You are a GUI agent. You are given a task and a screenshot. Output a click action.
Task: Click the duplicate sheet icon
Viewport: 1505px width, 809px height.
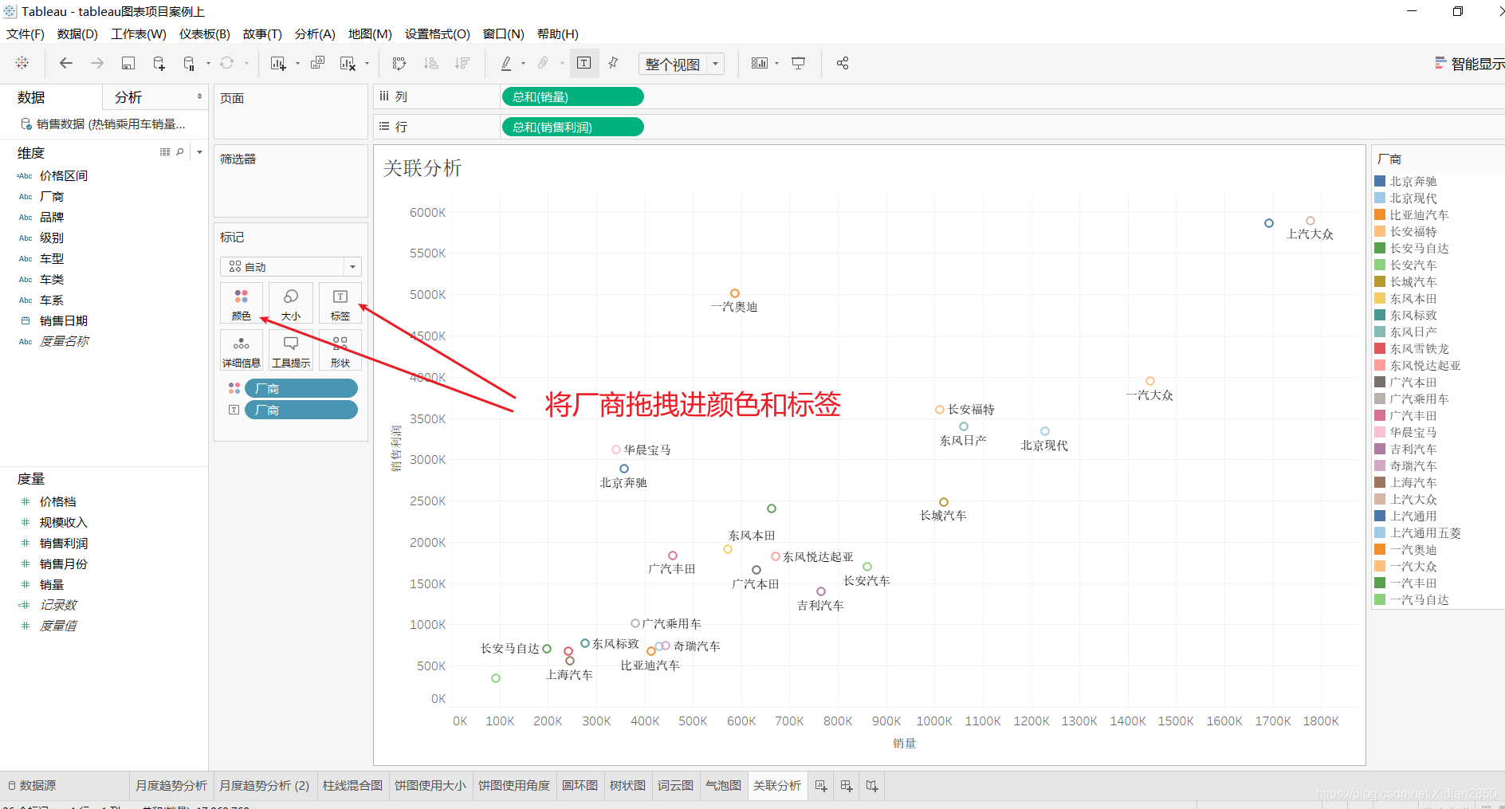[317, 63]
